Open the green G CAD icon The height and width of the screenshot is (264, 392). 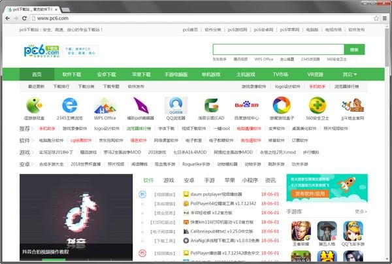(211, 105)
